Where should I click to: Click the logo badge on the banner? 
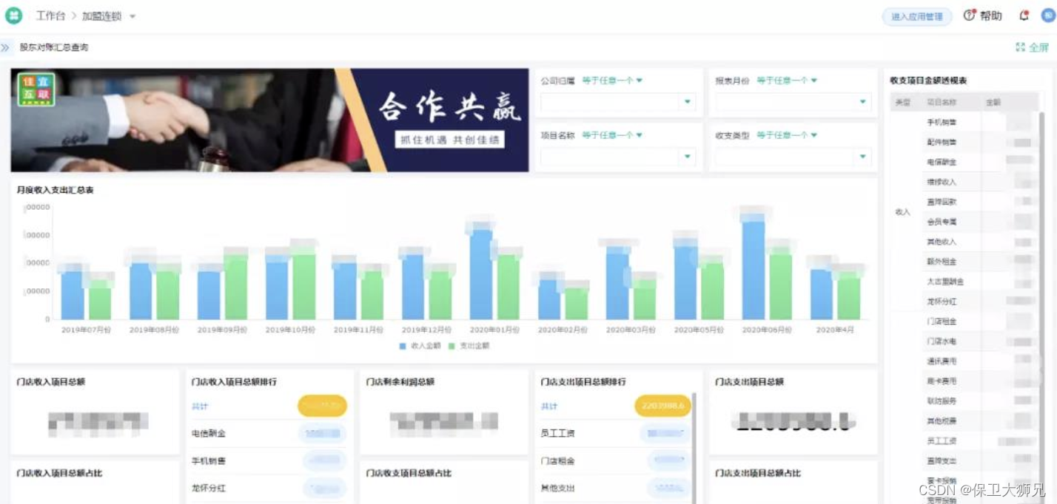click(36, 89)
